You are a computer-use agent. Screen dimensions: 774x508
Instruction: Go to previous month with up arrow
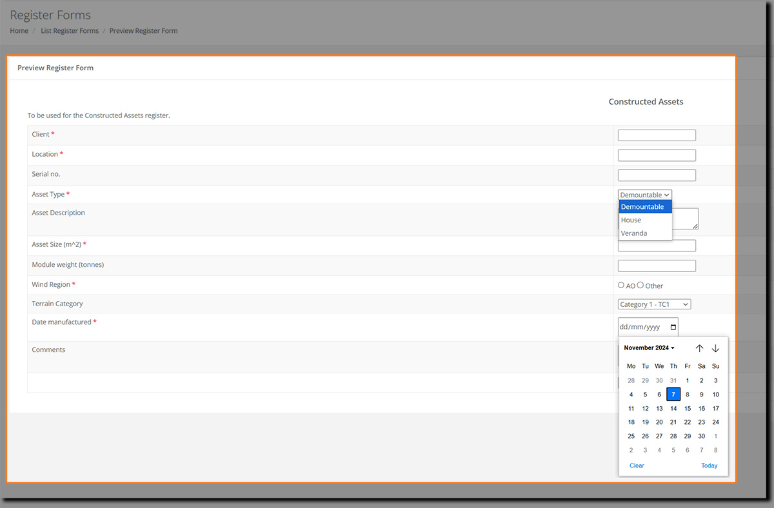pos(700,348)
